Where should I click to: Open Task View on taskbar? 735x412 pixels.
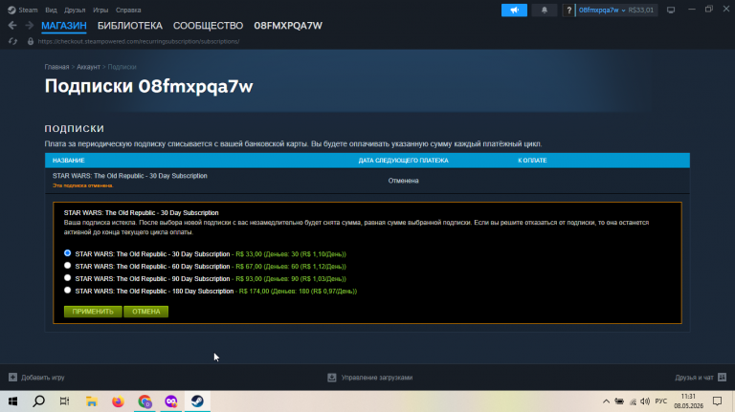click(x=65, y=401)
